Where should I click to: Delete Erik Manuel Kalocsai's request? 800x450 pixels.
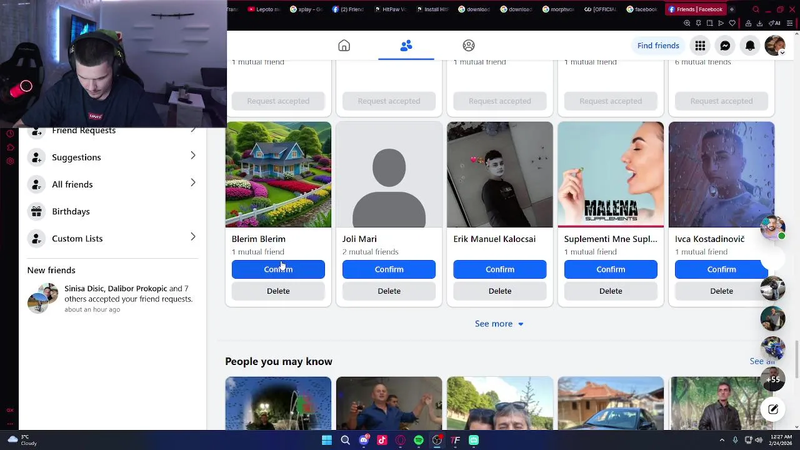click(x=500, y=291)
